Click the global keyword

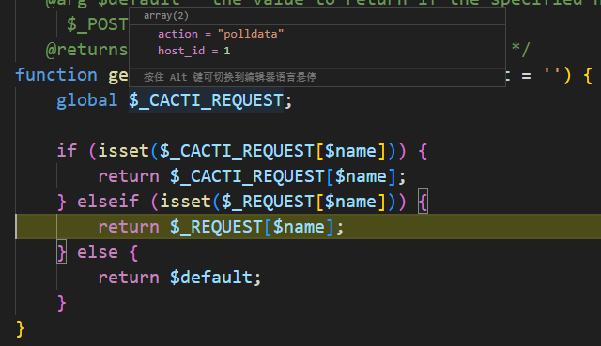(x=86, y=100)
